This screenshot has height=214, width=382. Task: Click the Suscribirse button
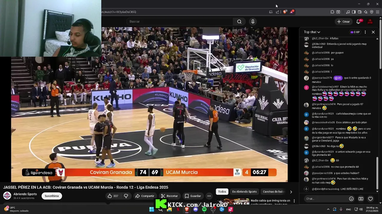point(52,196)
